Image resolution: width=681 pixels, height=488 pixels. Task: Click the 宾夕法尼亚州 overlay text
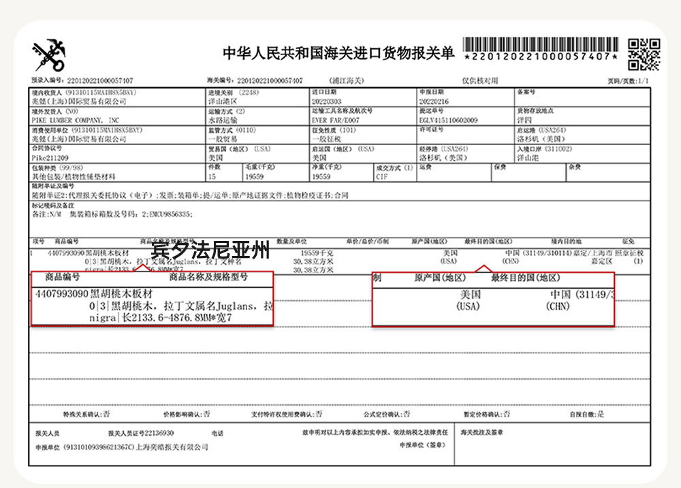click(211, 250)
